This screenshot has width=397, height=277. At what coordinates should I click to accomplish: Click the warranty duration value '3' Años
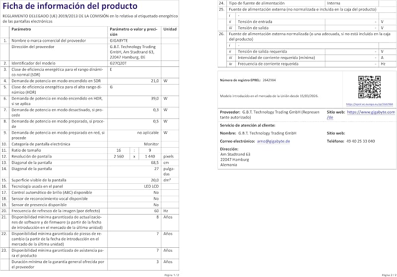(157, 262)
